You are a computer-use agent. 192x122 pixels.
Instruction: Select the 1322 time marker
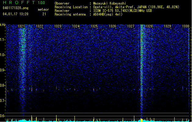tap(40, 26)
